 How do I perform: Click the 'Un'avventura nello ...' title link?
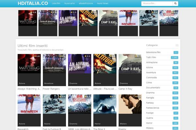click(80, 89)
